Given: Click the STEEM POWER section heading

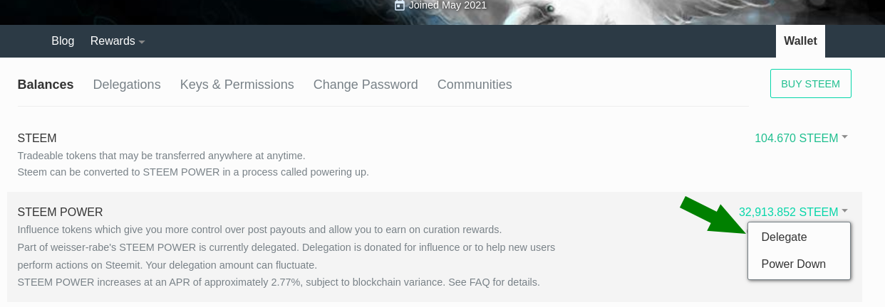Looking at the screenshot, I should click(61, 212).
